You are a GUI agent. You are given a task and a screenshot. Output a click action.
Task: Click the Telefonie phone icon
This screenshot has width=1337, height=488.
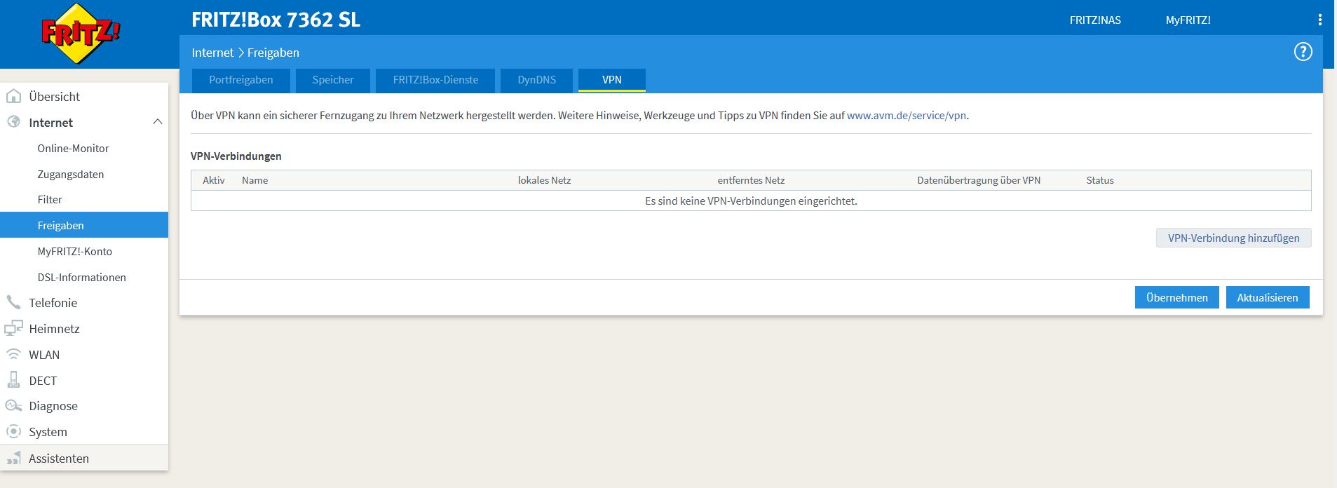click(x=13, y=302)
